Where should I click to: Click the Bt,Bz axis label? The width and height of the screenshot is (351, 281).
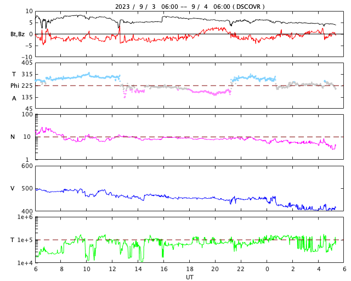pos(18,34)
